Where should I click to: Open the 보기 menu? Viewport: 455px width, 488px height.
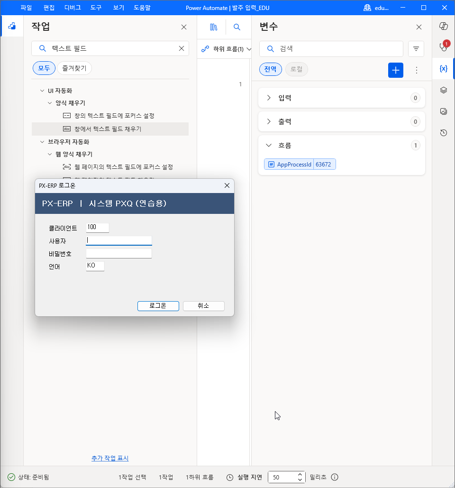(119, 8)
